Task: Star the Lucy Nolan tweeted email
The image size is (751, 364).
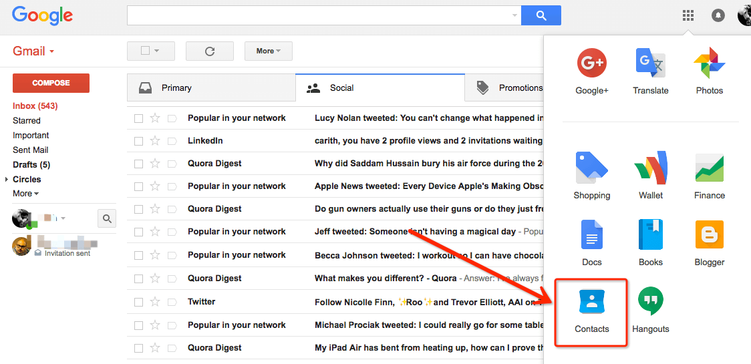Action: coord(155,118)
